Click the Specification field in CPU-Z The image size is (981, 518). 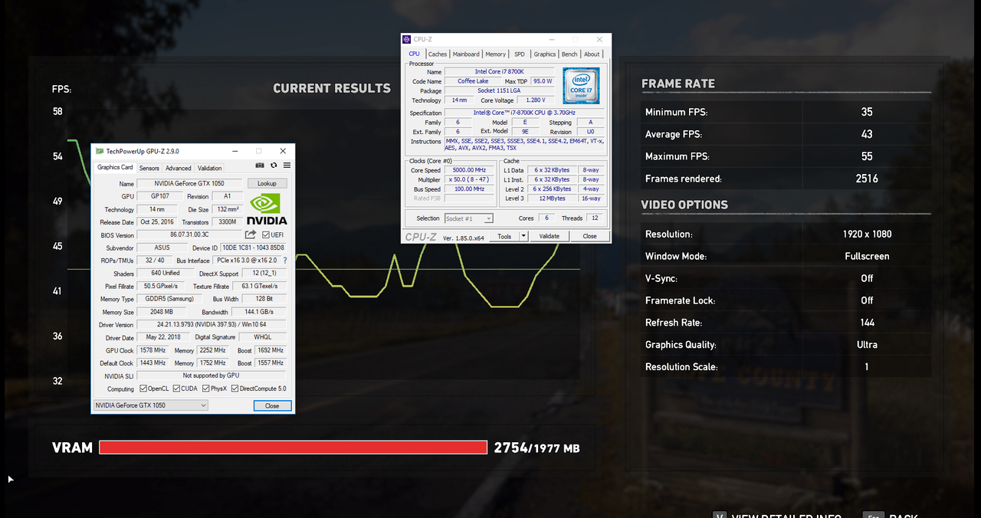pyautogui.click(x=524, y=113)
